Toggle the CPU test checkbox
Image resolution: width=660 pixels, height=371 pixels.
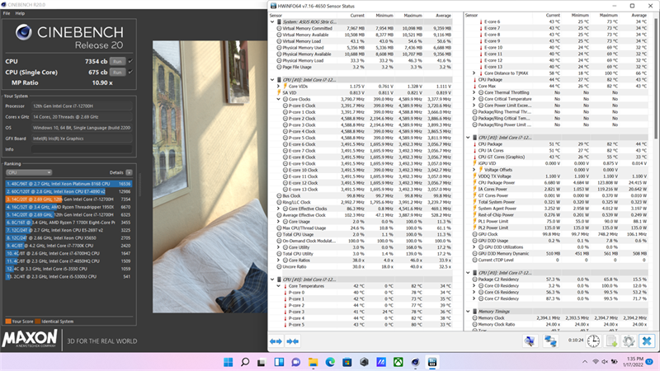click(x=130, y=61)
